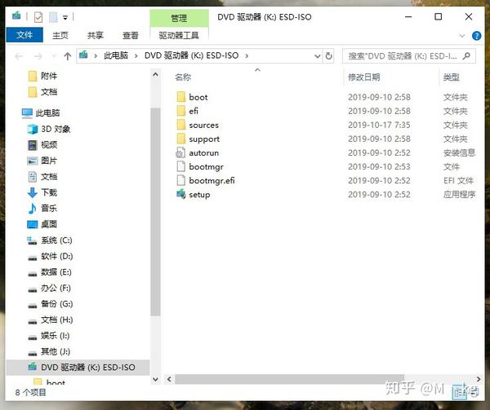Open the 文件 menu
This screenshot has width=490, height=410.
click(x=24, y=35)
